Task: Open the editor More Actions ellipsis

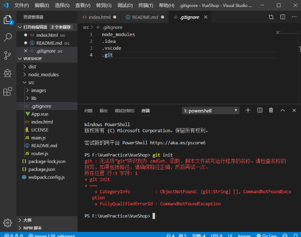Action: (294, 17)
